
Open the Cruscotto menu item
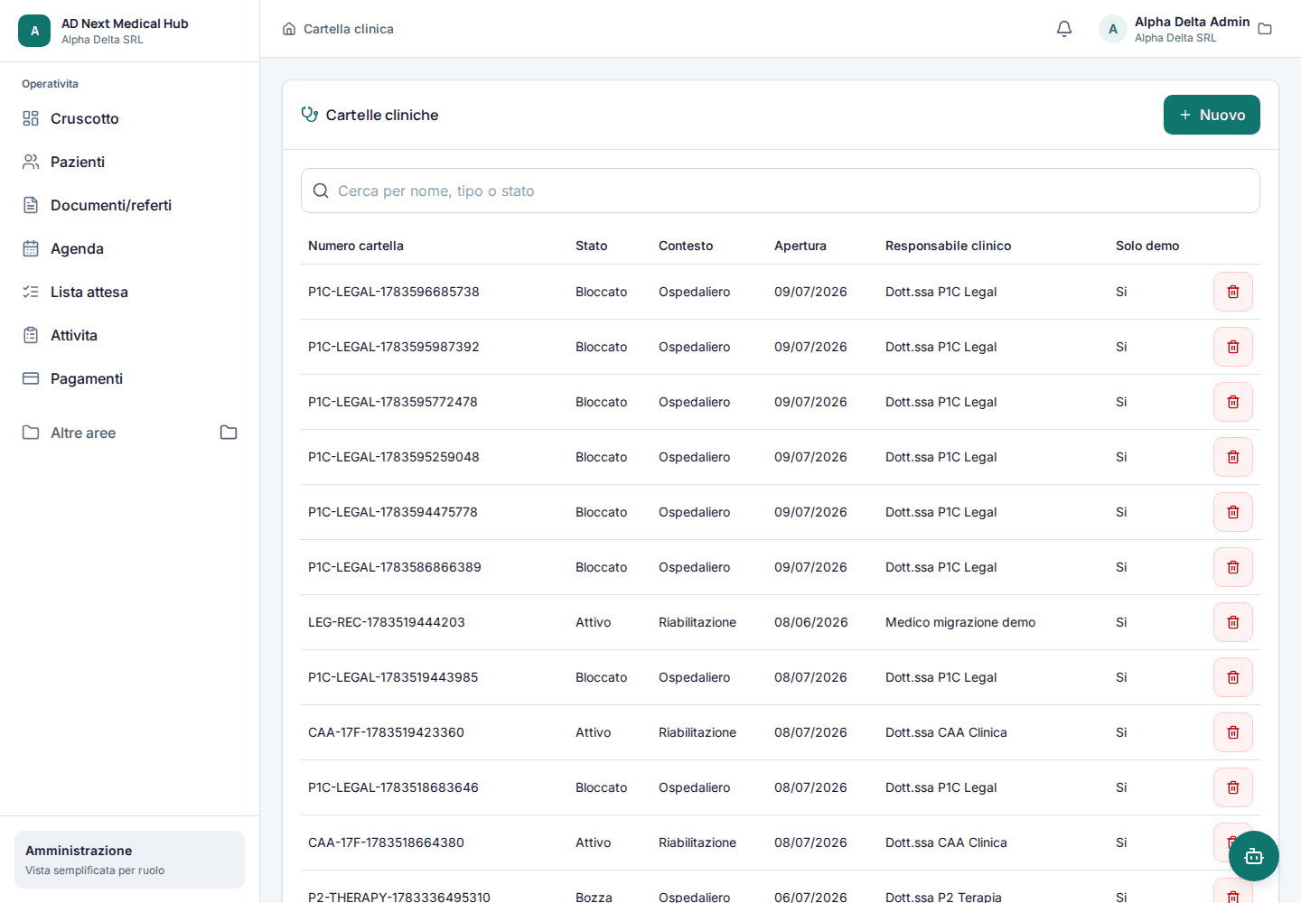pyautogui.click(x=130, y=118)
